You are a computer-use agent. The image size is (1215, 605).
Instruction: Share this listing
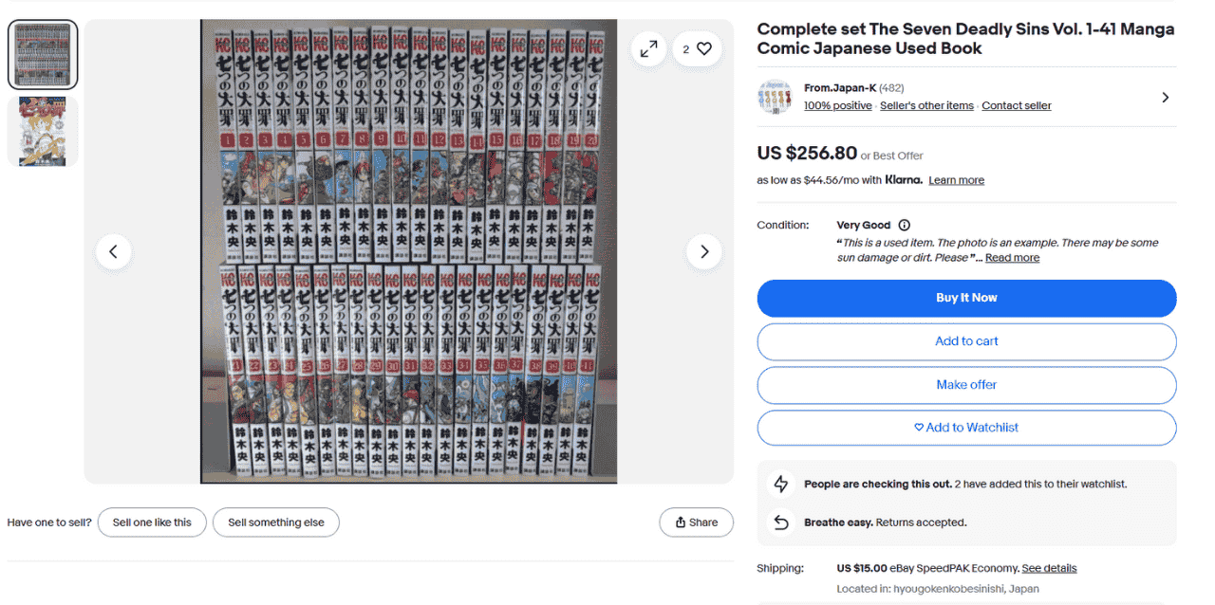(x=696, y=522)
